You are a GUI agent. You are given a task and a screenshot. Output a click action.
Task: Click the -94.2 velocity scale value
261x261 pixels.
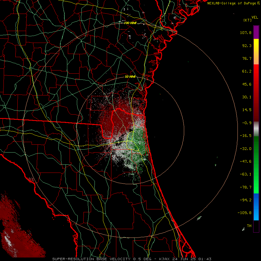click(x=246, y=200)
